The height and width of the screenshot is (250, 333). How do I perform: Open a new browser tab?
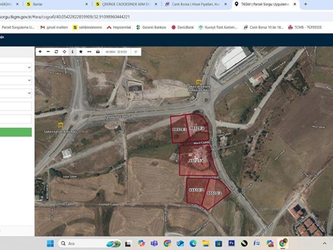click(305, 4)
